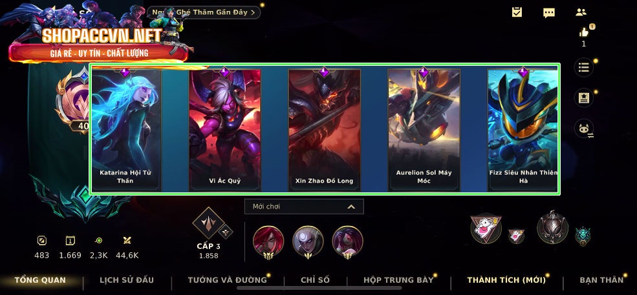Viewport: 637px width, 295px height.
Task: Open the list menu round icon
Action: (x=584, y=68)
